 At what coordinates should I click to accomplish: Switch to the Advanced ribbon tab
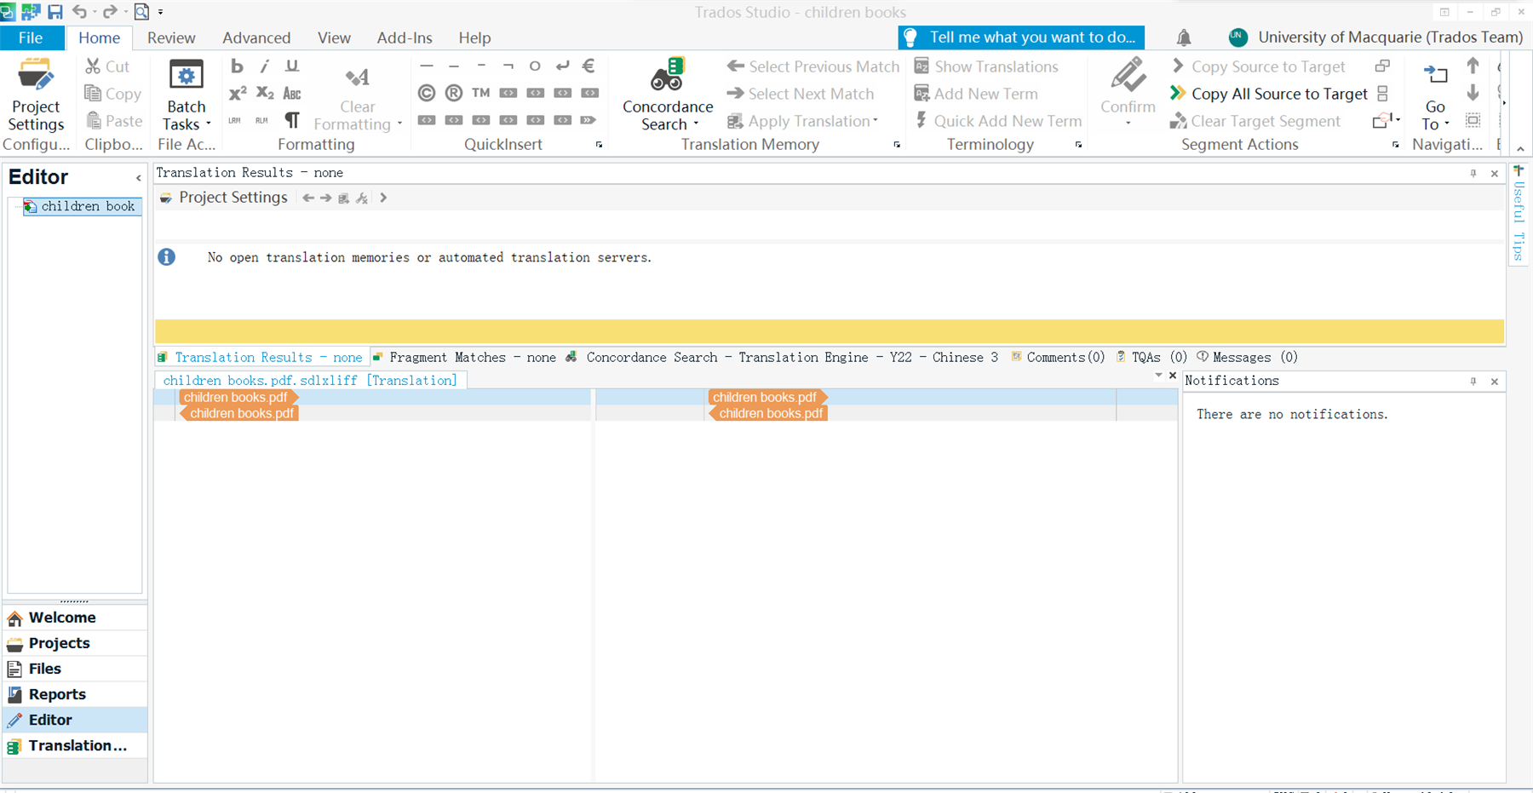(x=256, y=37)
